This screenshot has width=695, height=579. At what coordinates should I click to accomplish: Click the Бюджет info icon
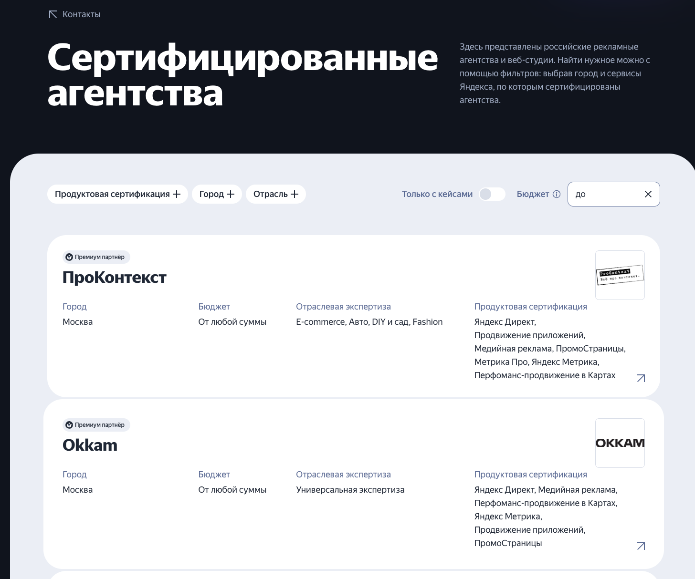557,194
